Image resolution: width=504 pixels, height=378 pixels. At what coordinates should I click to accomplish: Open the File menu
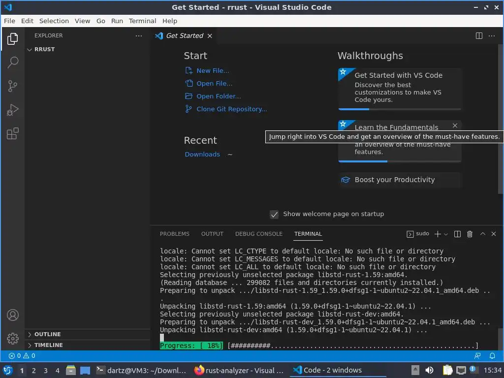click(x=9, y=21)
